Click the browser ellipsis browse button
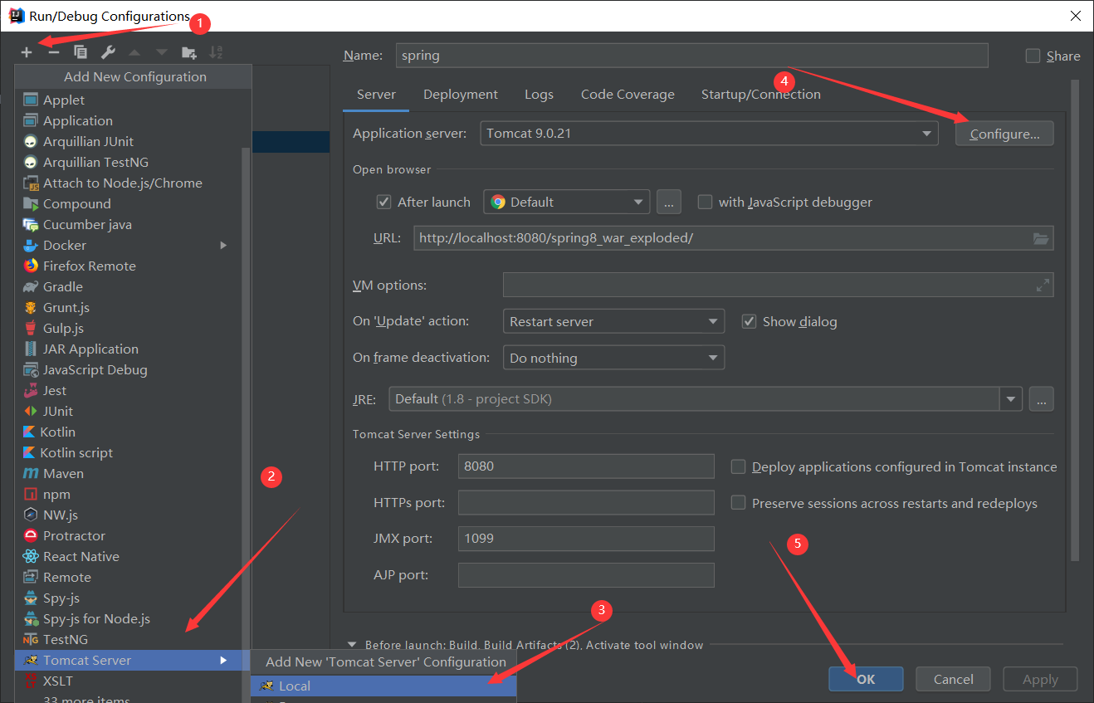 (x=669, y=202)
